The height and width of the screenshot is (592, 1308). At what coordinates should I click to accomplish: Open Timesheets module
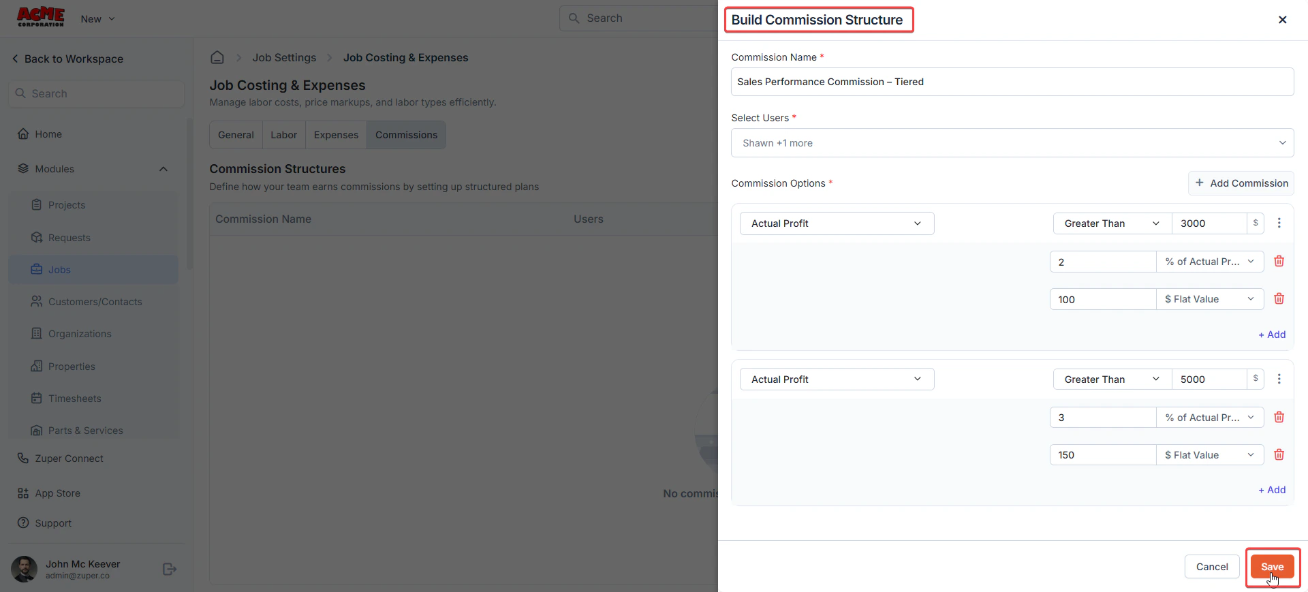tap(93, 399)
